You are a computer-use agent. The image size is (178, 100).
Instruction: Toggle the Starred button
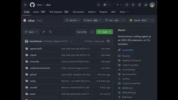138,20
